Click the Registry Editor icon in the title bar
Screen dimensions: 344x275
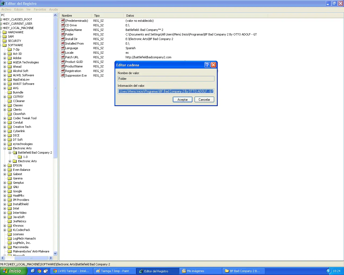(3, 3)
